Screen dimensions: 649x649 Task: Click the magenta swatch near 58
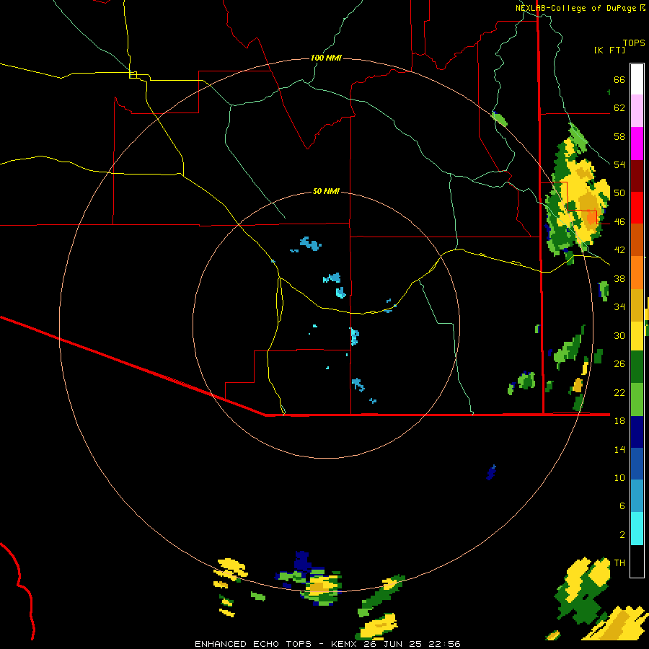click(x=637, y=144)
